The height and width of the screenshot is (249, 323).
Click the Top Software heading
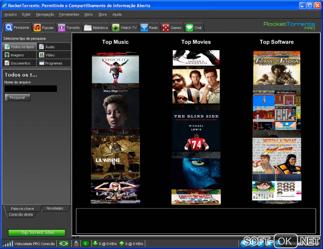(277, 42)
